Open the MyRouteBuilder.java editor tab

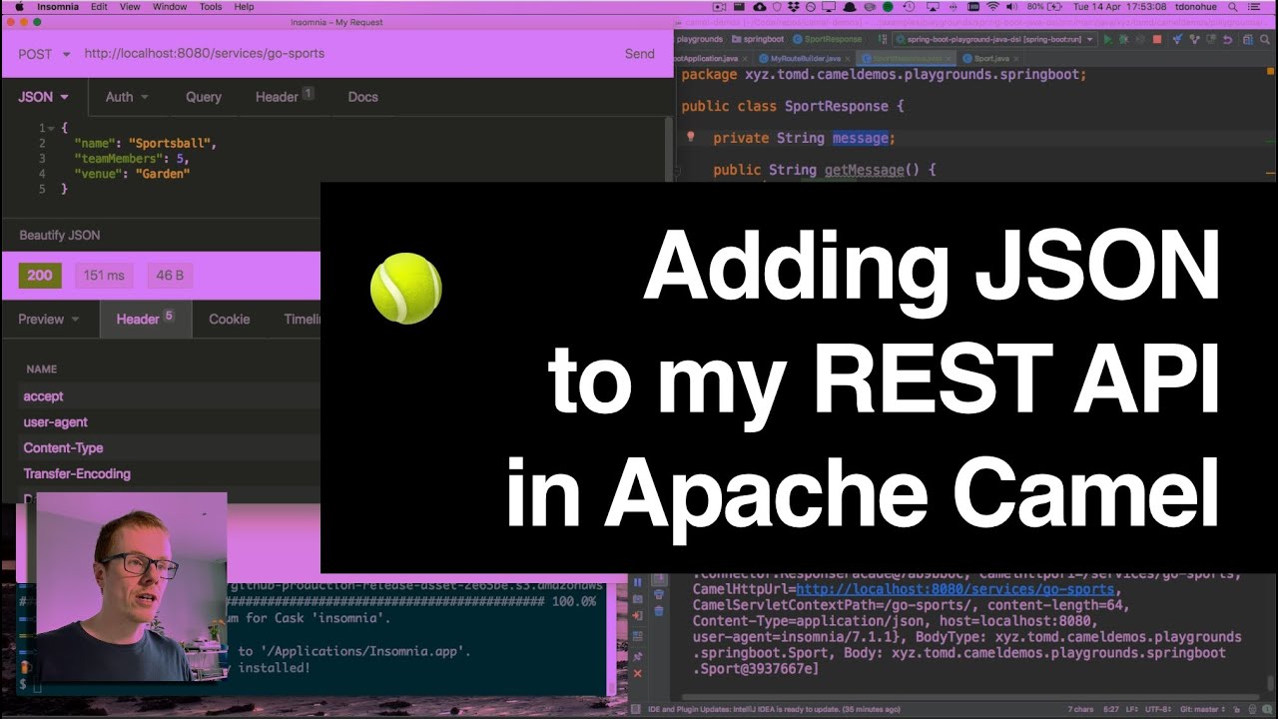[806, 59]
